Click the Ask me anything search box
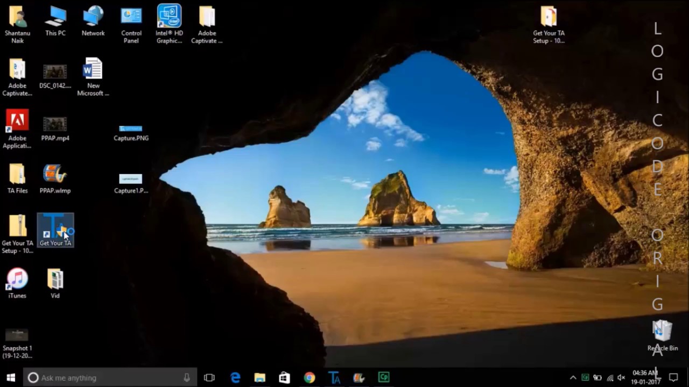Viewport: 689px width, 387px height. click(110, 377)
